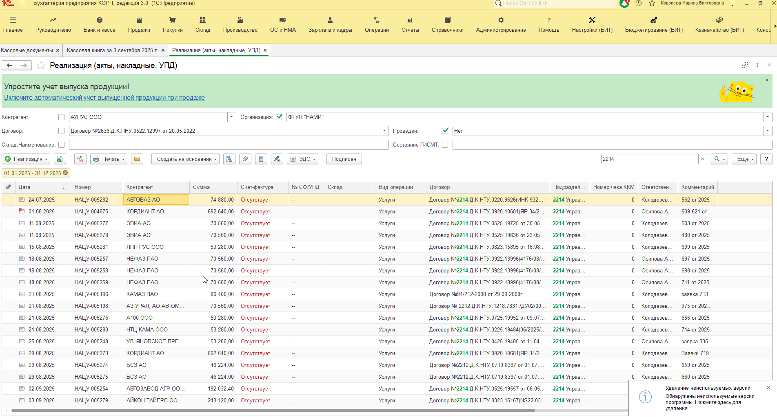This screenshot has height=417, width=777.
Task: Open the Справочники section
Action: 448,25
